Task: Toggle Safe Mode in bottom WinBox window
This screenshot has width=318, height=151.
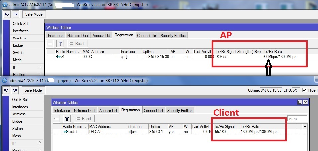Action: 34,90
